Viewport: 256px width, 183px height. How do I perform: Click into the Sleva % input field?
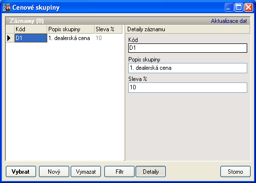[188, 87]
